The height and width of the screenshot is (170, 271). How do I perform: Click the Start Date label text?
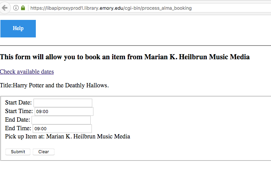click(x=18, y=103)
